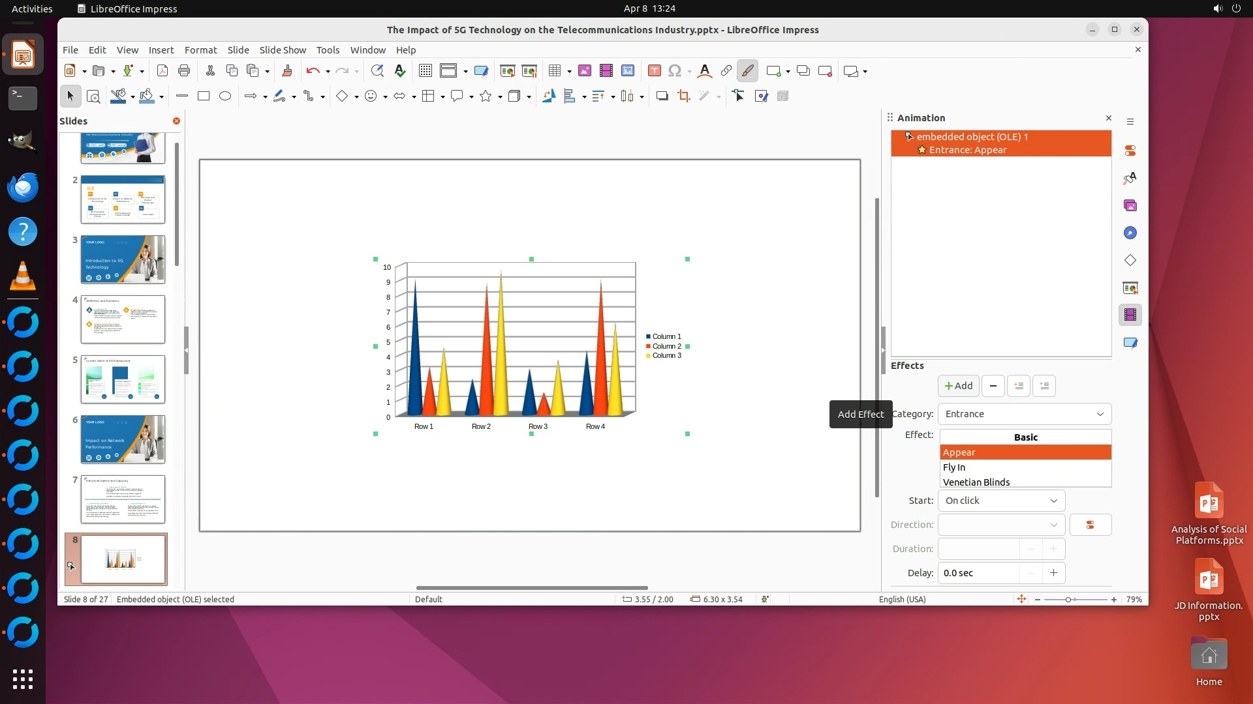Open the Gallery sidebar deck icon
Viewport: 1253px width, 704px height.
[x=1130, y=206]
